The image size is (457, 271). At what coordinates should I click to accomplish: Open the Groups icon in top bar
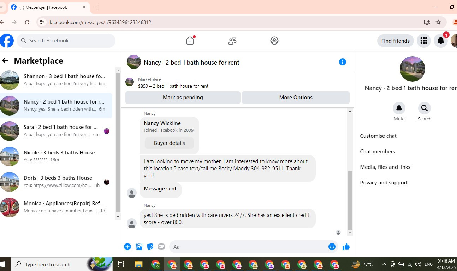click(274, 41)
